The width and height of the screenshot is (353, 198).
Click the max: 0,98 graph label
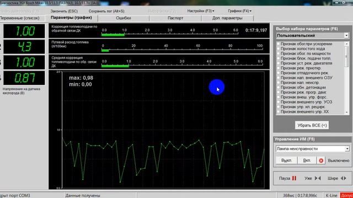point(81,78)
